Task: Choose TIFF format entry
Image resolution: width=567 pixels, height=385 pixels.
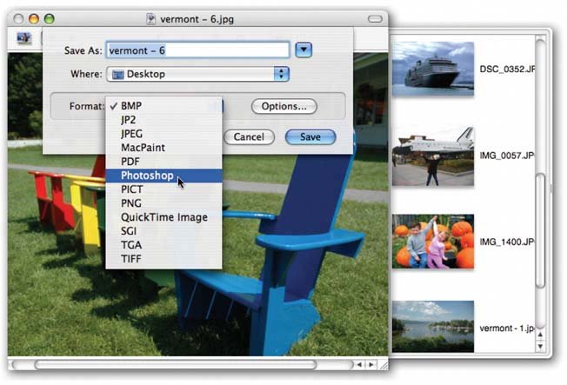Action: [x=163, y=259]
